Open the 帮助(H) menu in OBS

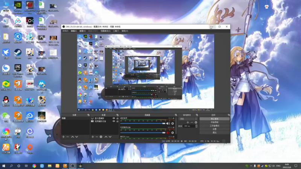pos(125,31)
